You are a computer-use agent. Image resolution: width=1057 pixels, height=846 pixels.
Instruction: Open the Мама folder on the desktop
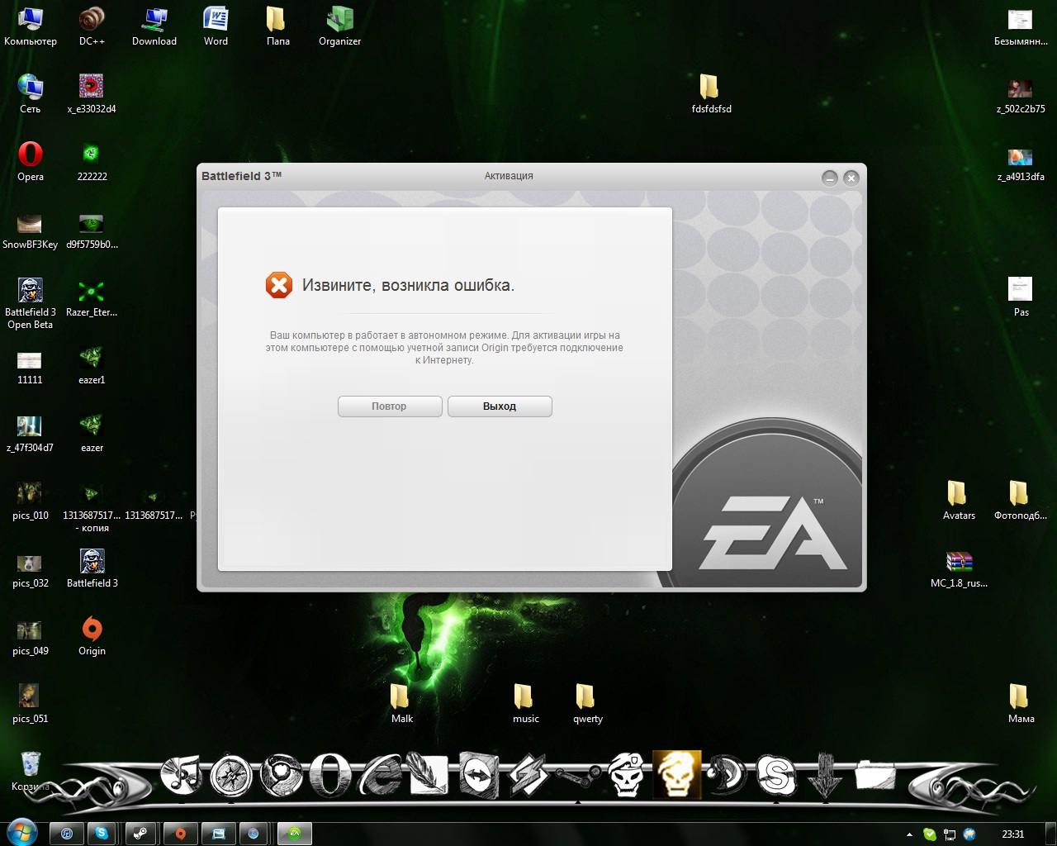[1021, 704]
